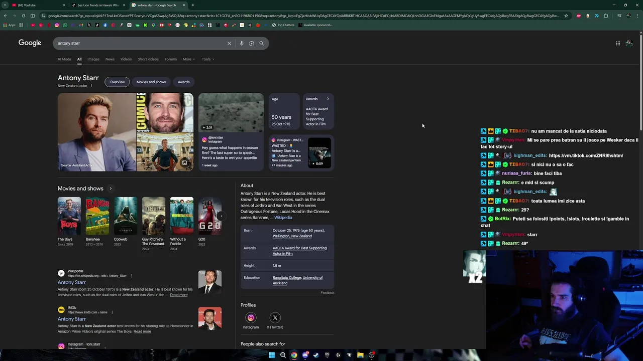
Task: Select the Videos search tab
Action: click(x=126, y=59)
